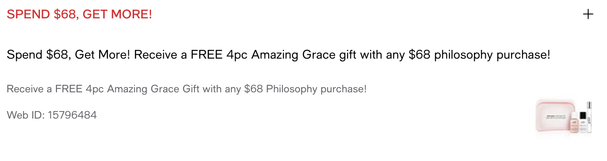
Task: Click the black-capped white bottle in the gift image
Action: coord(583,122)
